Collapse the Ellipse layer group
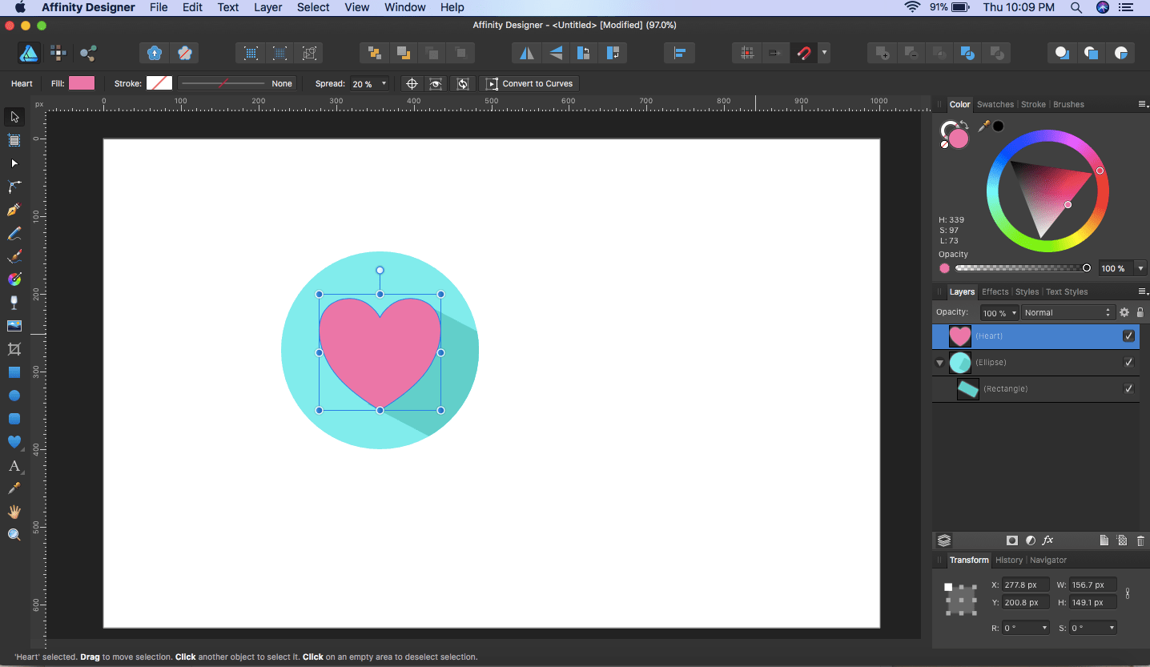Viewport: 1150px width, 667px height. tap(940, 363)
